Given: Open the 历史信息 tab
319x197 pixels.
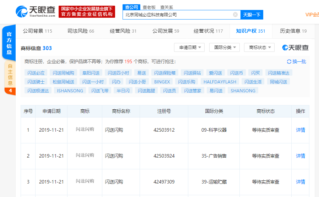Looking at the screenshot, I should [293, 31].
